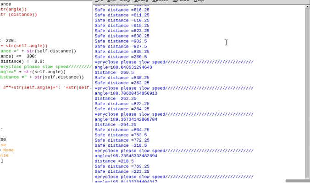The height and width of the screenshot is (187, 310).
Task: Click the Safe distance =616.25 line
Action: point(121,10)
